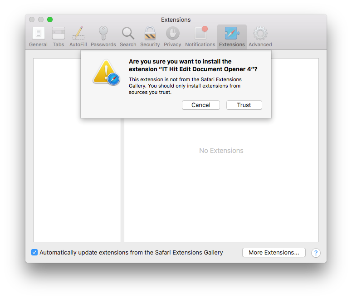
Task: Trust the IT Hit extension
Action: coord(244,105)
